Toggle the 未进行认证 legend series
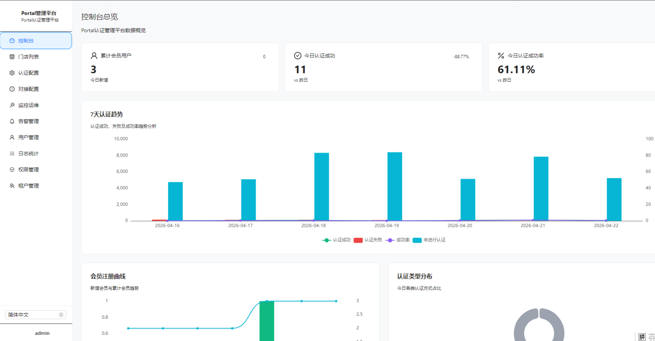The height and width of the screenshot is (341, 655). 429,240
